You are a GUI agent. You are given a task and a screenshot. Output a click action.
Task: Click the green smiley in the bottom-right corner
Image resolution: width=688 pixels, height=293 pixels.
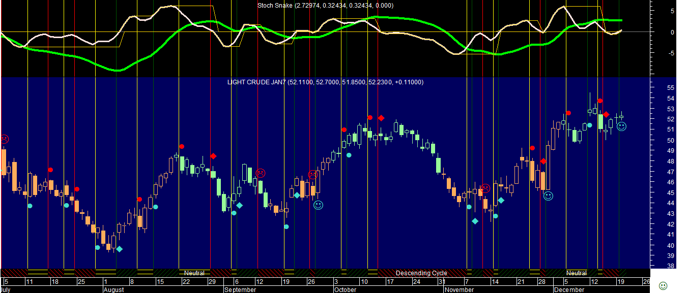click(663, 285)
